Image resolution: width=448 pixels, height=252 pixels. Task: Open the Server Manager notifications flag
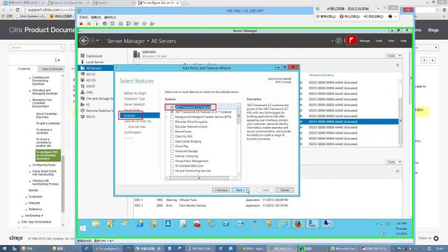pyautogui.click(x=351, y=40)
